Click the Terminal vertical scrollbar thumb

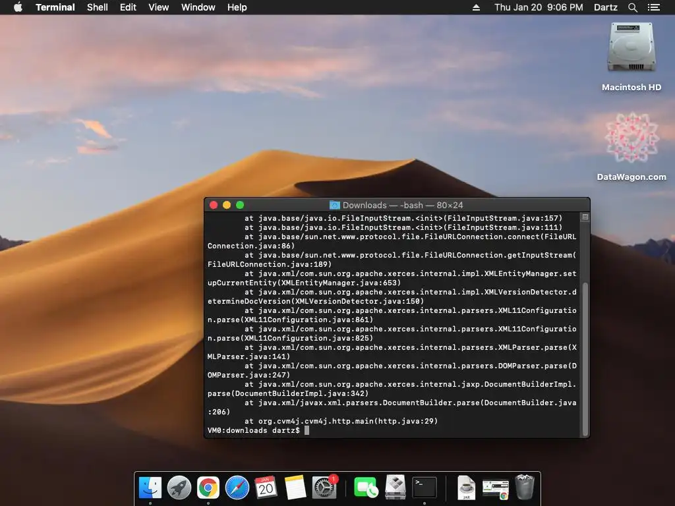[585, 359]
